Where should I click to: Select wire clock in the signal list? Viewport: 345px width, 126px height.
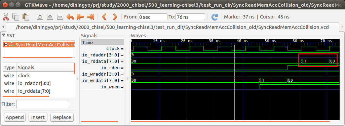point(38,75)
